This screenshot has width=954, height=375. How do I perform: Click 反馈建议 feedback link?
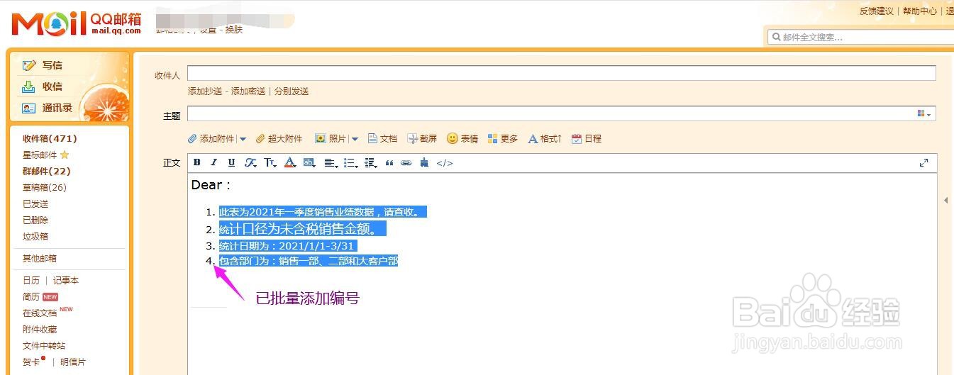point(876,11)
